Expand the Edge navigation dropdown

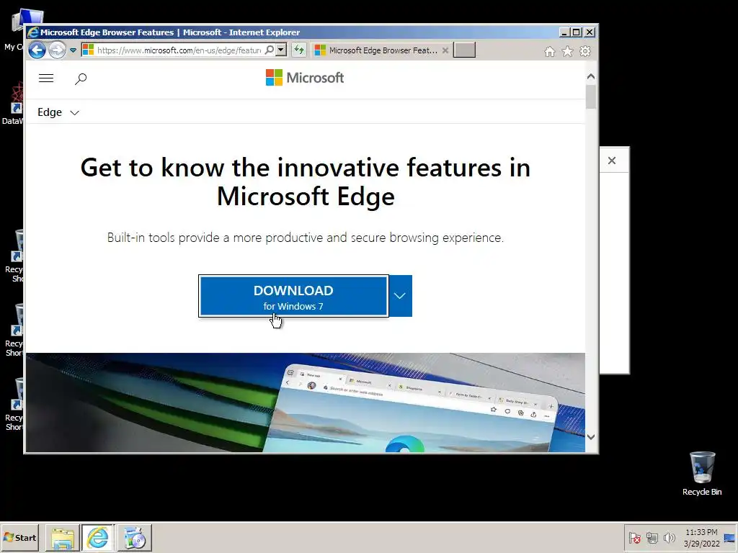click(58, 112)
